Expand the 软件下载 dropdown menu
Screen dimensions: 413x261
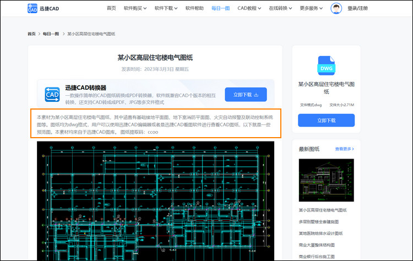(x=166, y=8)
